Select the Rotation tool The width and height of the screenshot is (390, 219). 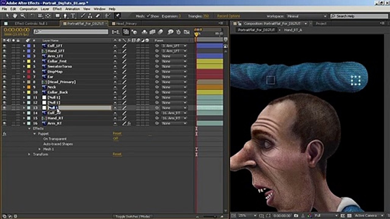point(33,16)
